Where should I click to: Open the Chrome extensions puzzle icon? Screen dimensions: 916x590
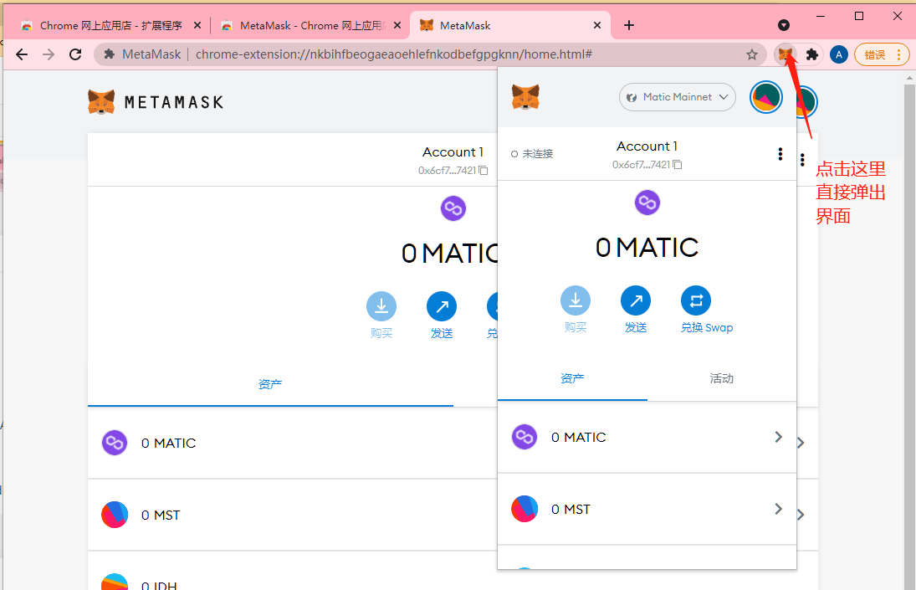[811, 54]
